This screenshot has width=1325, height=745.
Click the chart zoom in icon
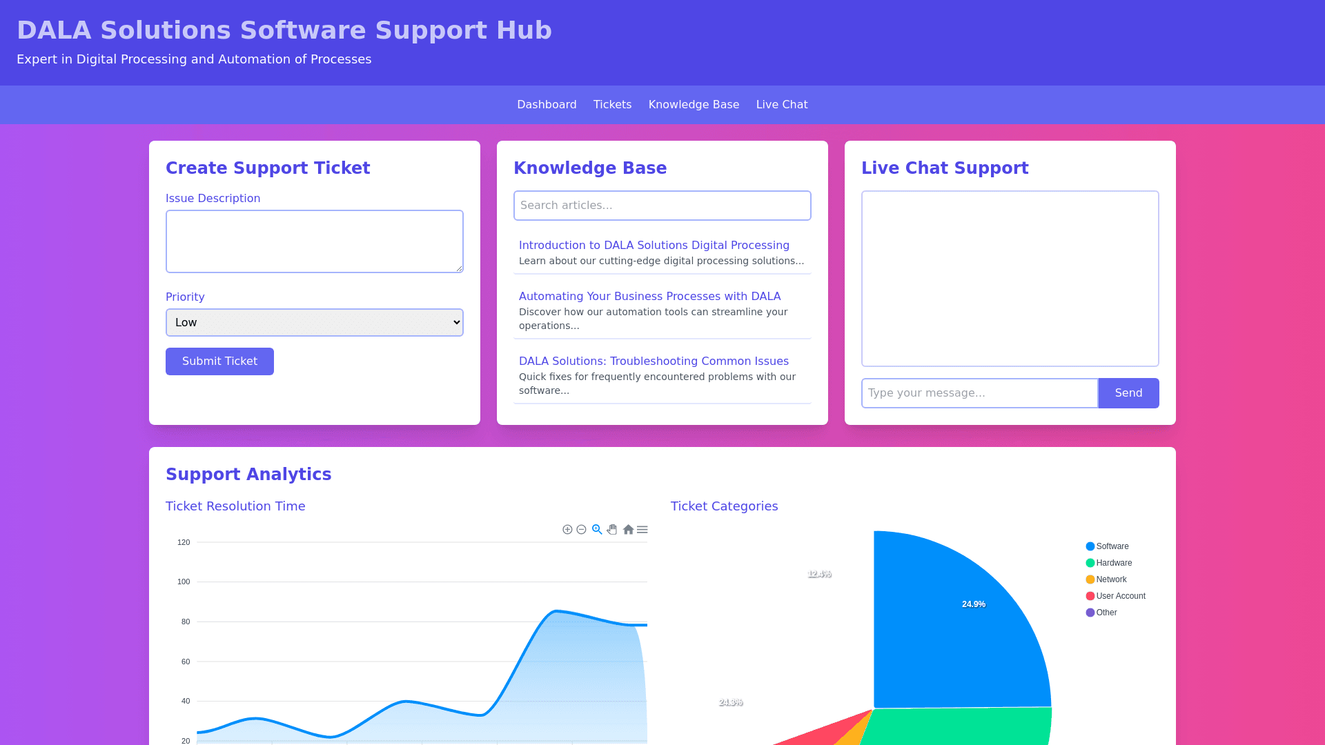coord(567,530)
